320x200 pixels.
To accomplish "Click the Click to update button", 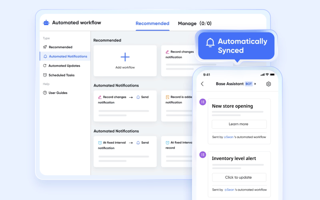I will tap(239, 177).
